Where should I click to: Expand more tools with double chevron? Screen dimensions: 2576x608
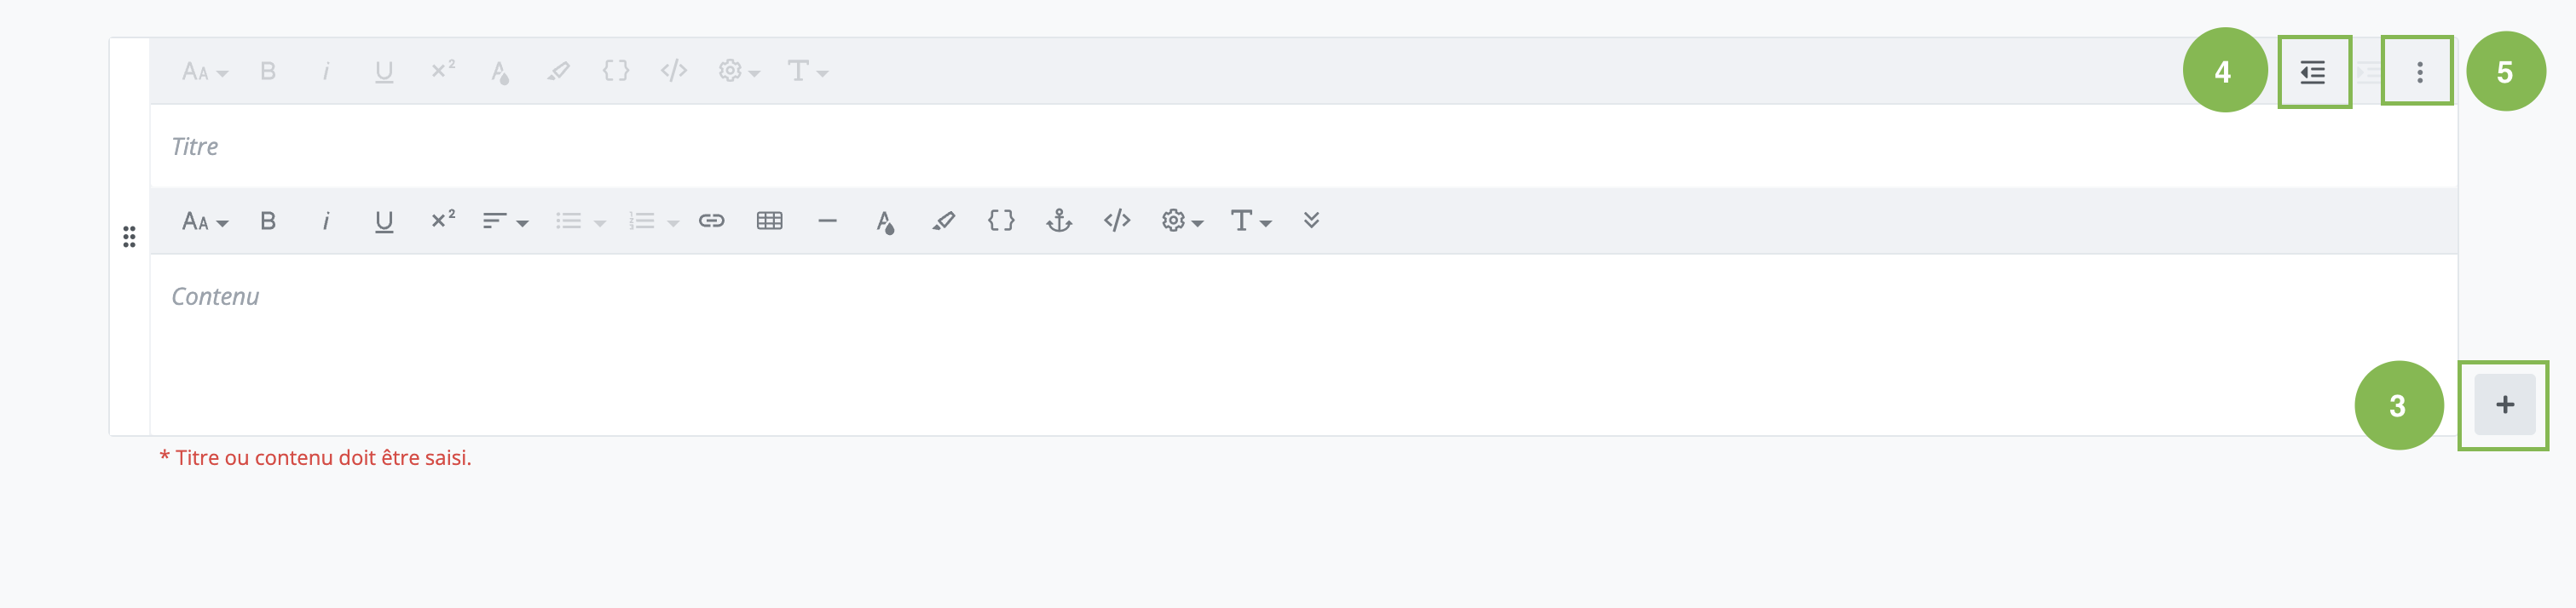1311,221
